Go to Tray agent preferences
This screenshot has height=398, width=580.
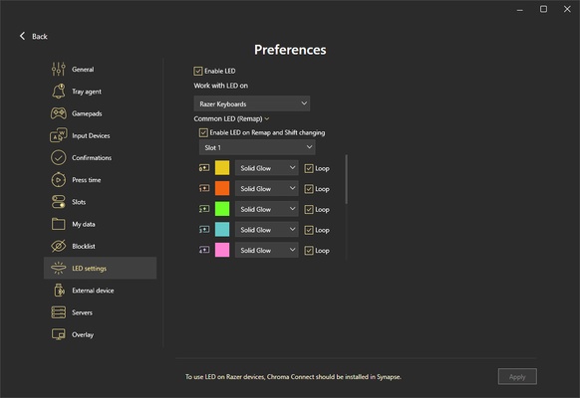(100, 92)
